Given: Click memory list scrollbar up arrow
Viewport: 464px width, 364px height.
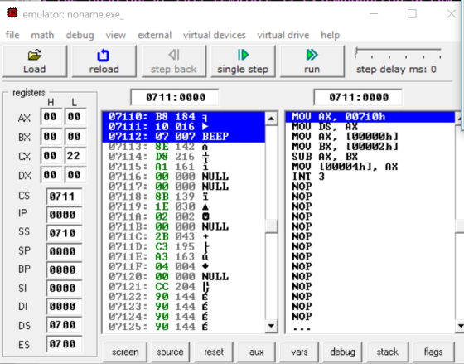Looking at the screenshot, I should [271, 119].
